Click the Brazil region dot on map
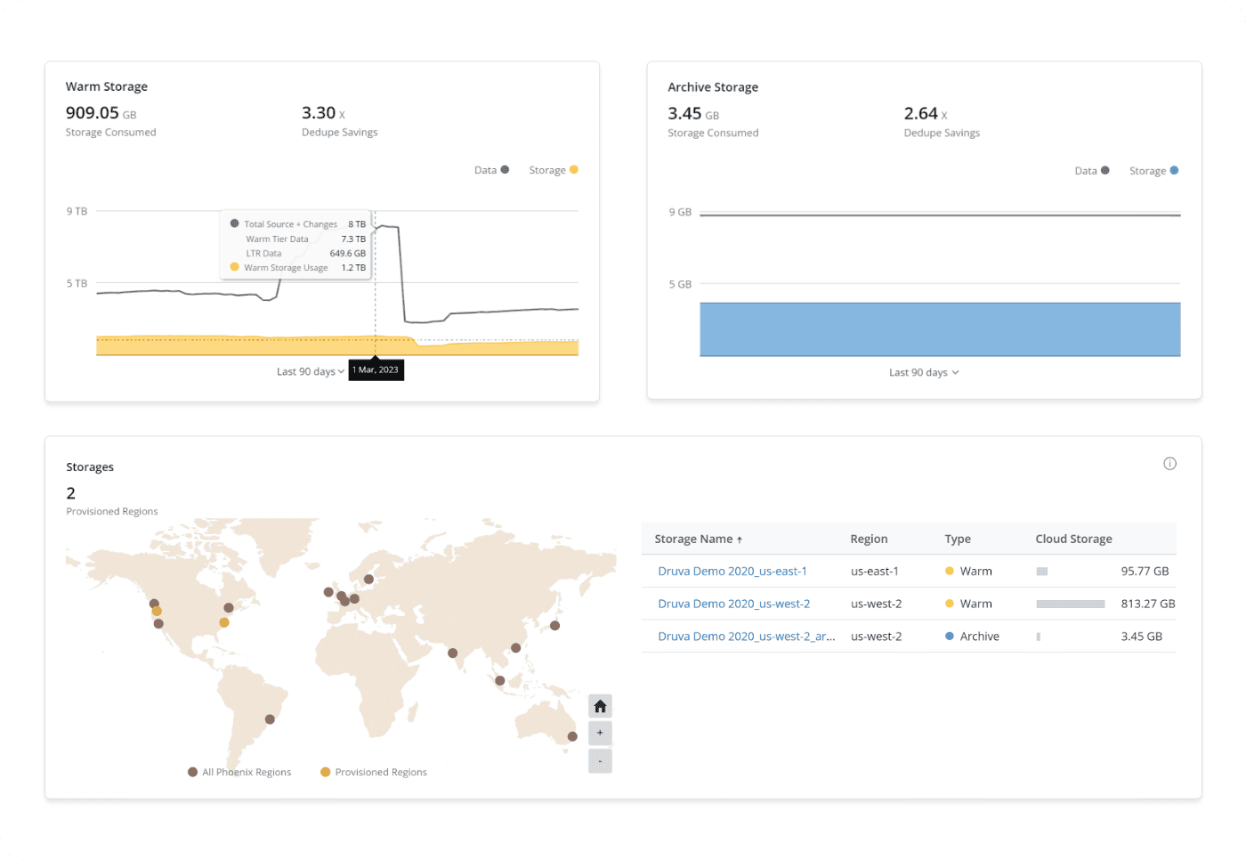This screenshot has height=860, width=1246. [x=270, y=719]
